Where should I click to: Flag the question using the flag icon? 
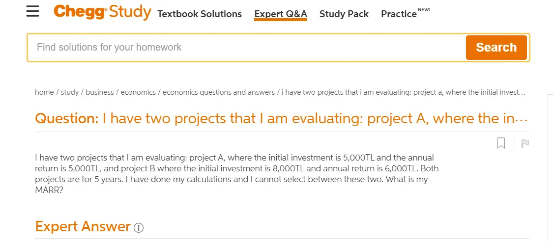tap(525, 144)
